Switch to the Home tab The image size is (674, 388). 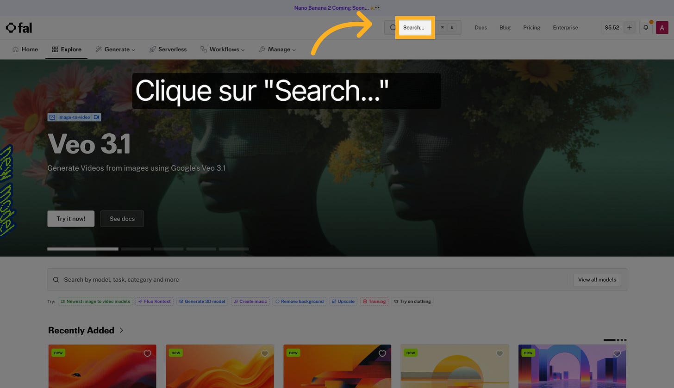coord(25,49)
